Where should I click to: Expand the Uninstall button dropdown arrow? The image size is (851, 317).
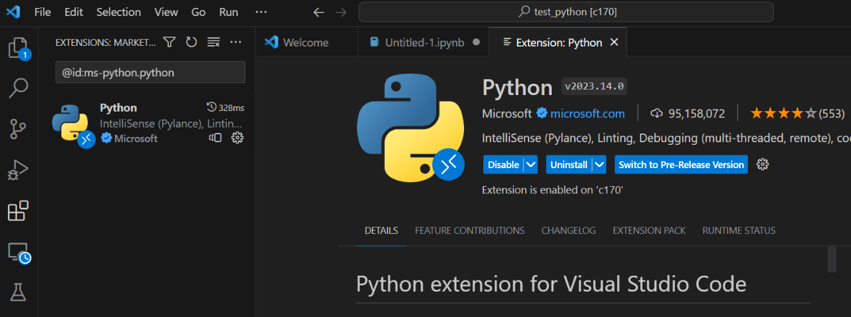click(600, 165)
